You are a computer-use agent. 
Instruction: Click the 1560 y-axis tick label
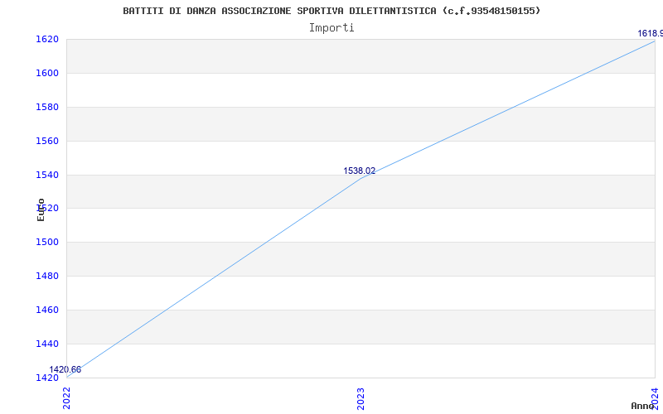pos(47,141)
